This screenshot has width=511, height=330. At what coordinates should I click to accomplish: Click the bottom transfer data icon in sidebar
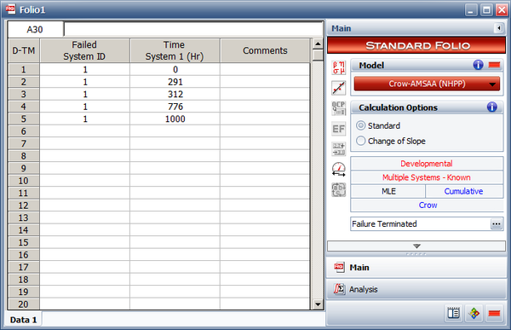tap(339, 189)
